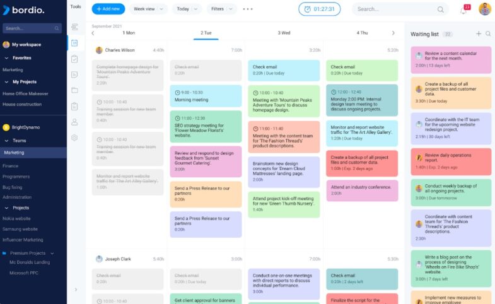Open the settings gear in Tools bar
495x304 pixels.
(x=74, y=137)
